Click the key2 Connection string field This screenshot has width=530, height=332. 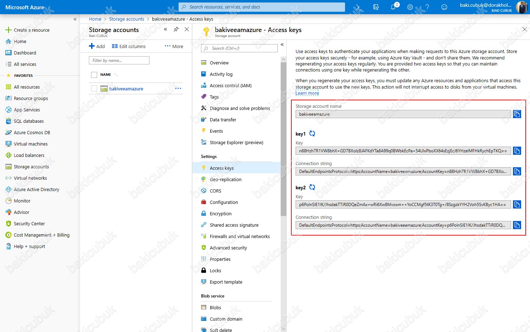coord(403,225)
